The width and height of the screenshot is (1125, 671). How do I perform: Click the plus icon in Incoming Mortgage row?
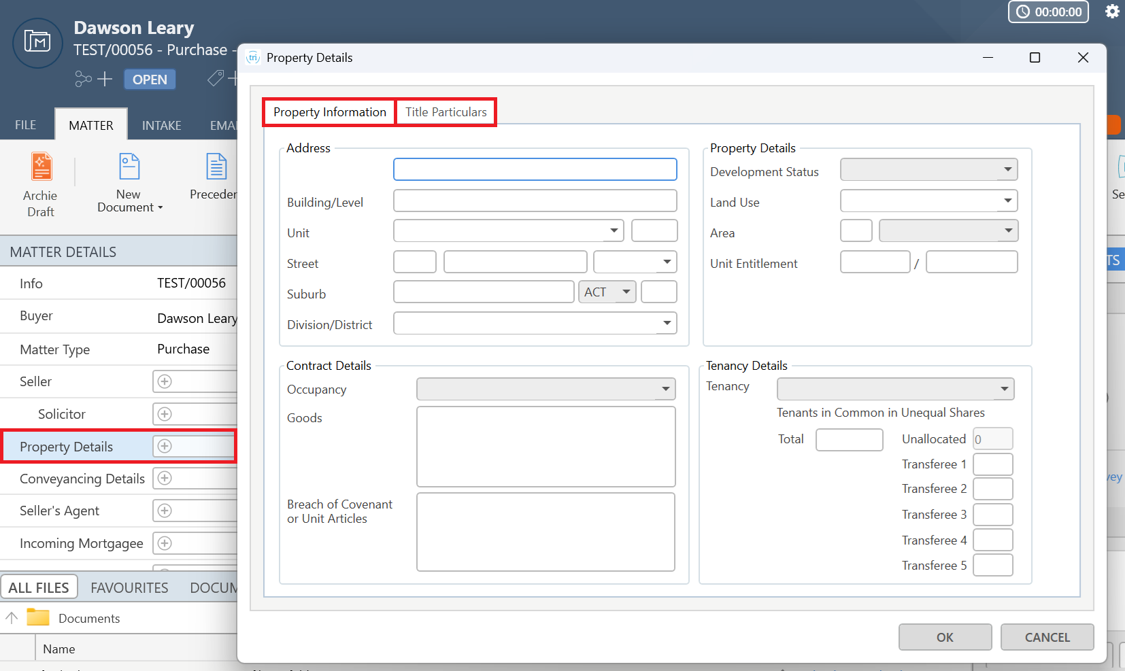click(x=165, y=543)
